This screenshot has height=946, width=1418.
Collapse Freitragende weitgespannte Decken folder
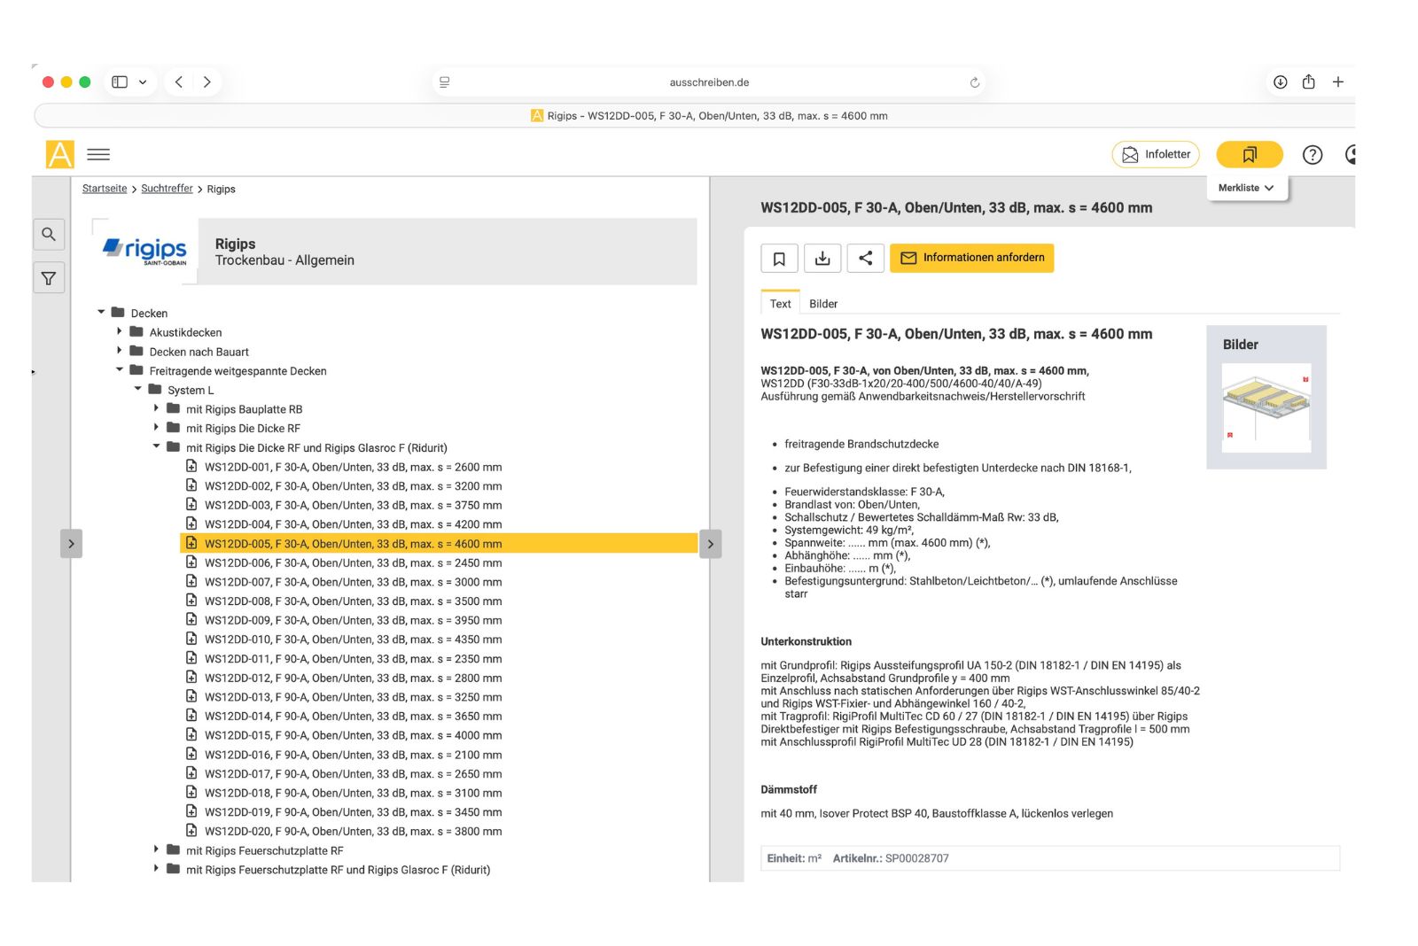tap(120, 369)
